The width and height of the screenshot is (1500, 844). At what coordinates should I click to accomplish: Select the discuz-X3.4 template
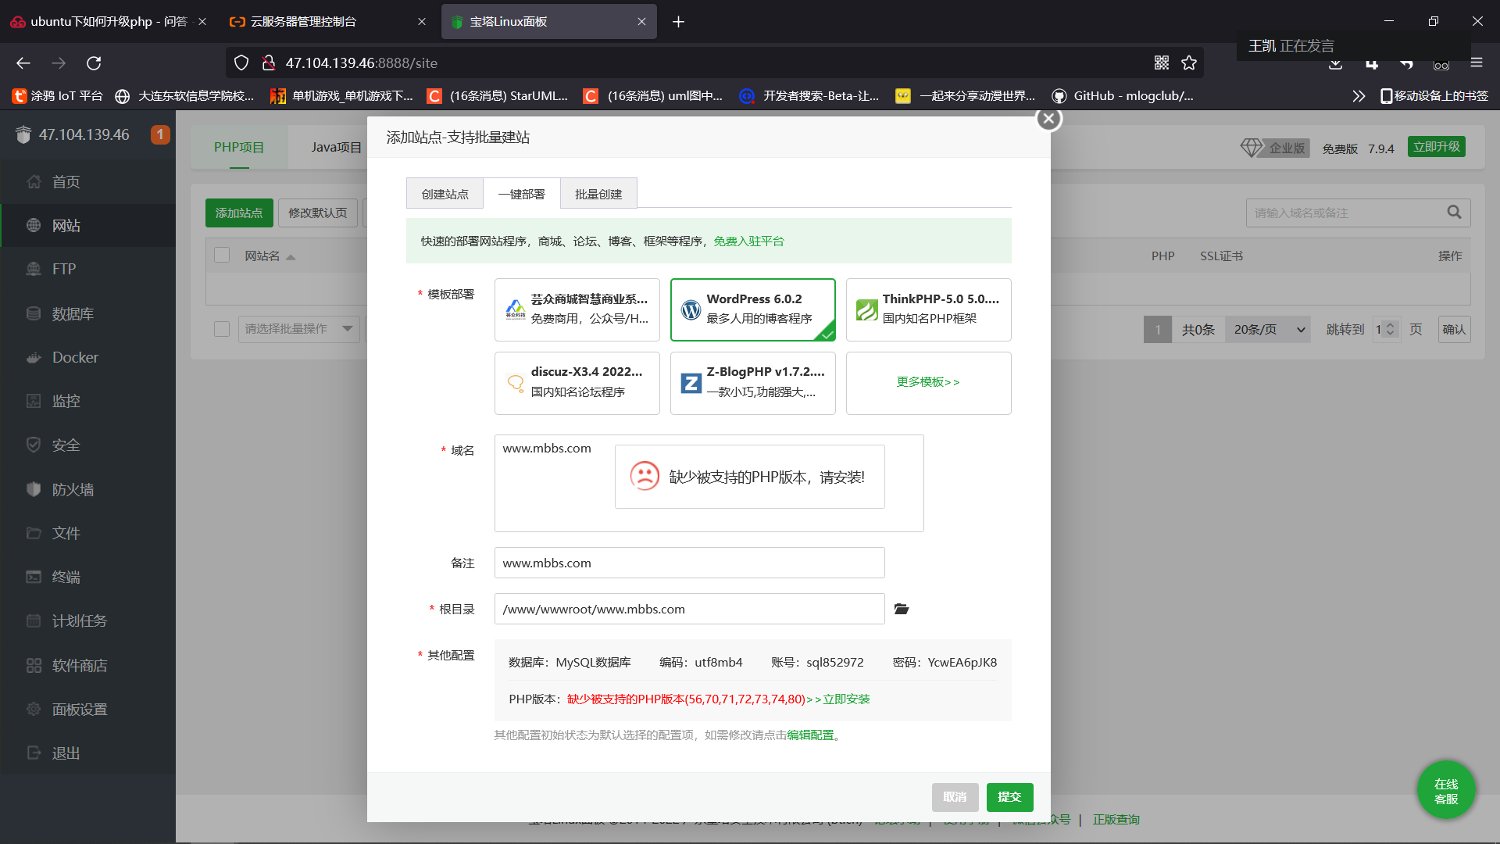[x=577, y=383]
